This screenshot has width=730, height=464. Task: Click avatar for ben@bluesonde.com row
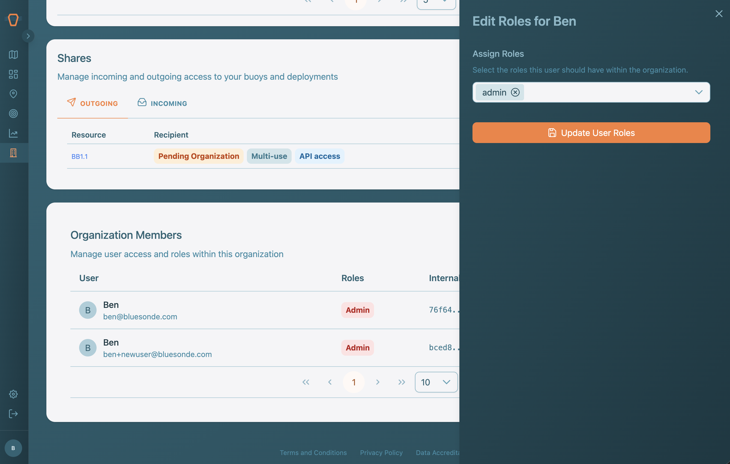pos(88,310)
